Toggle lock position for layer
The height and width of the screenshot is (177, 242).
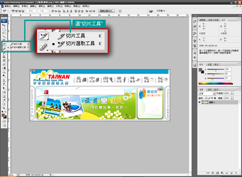212,98
